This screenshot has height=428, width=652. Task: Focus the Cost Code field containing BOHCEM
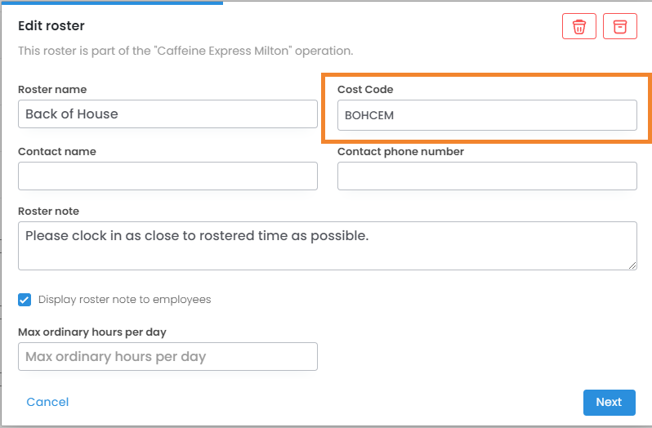coord(487,115)
